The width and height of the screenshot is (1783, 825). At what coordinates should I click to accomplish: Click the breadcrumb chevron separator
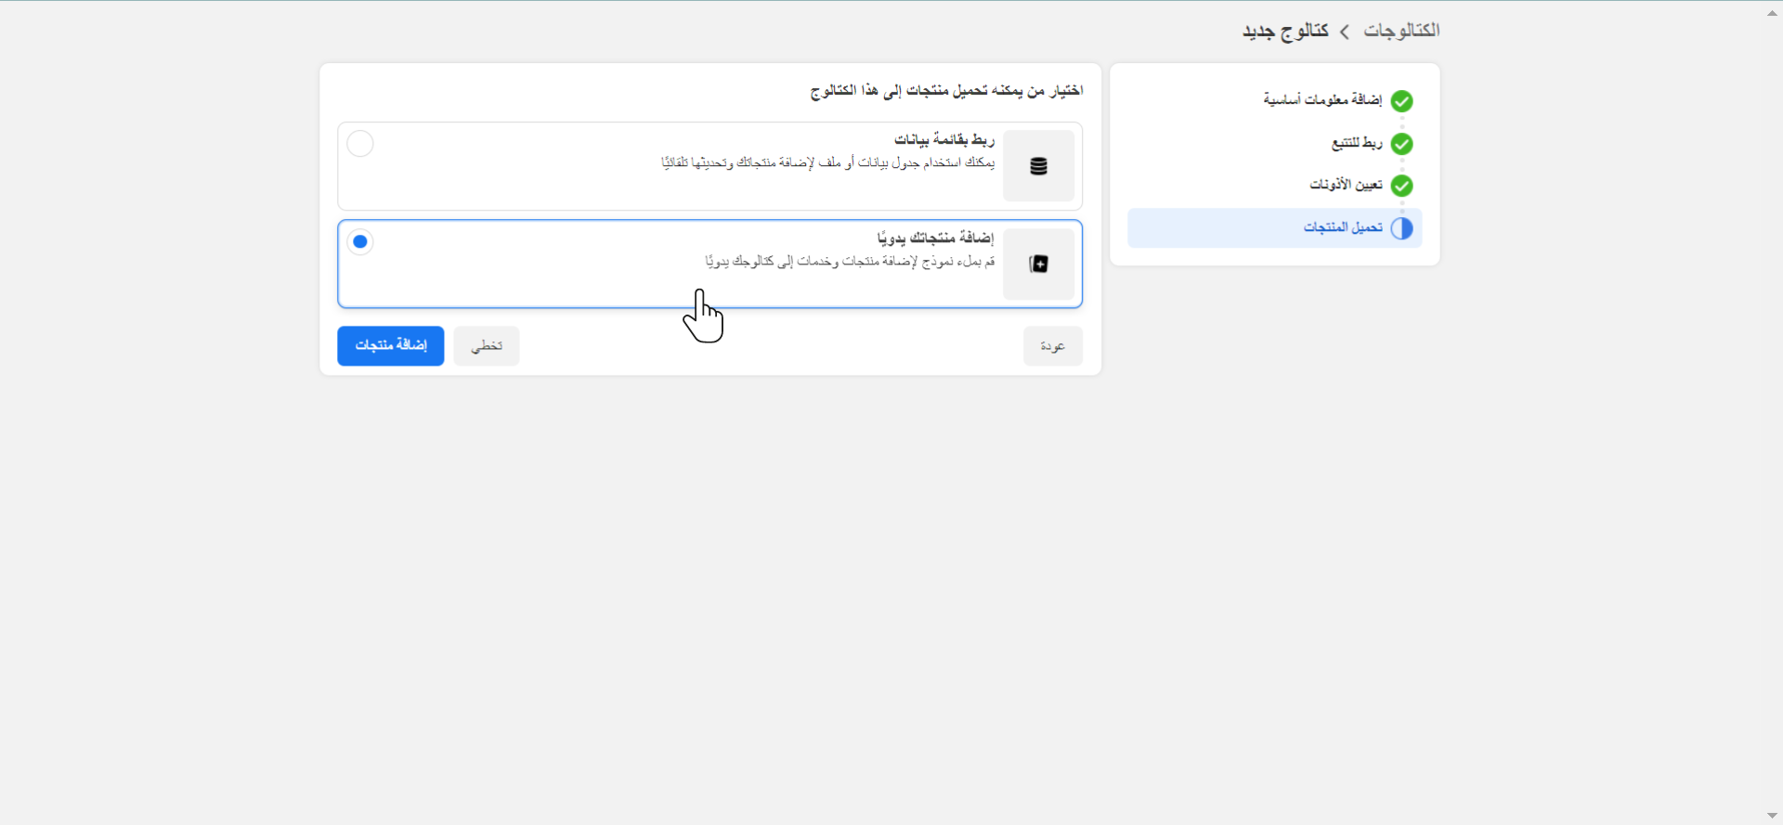1345,32
